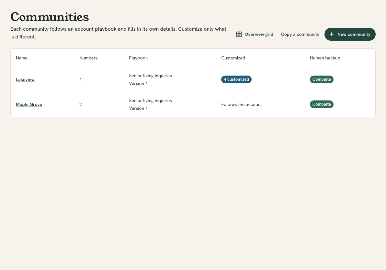Click the Name column header
The width and height of the screenshot is (386, 270).
(22, 58)
